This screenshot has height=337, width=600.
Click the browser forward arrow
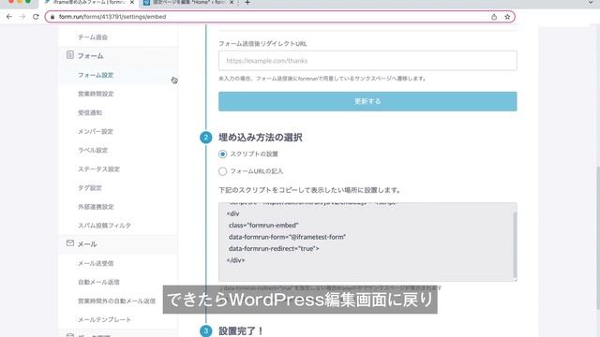(22, 17)
